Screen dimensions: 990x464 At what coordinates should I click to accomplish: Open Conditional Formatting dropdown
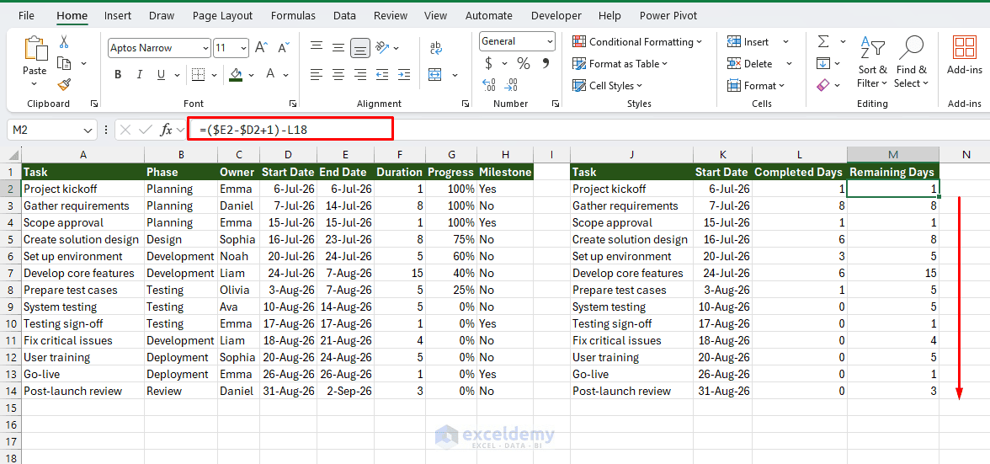637,41
